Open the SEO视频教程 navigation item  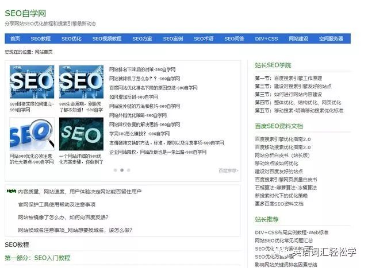pos(107,38)
